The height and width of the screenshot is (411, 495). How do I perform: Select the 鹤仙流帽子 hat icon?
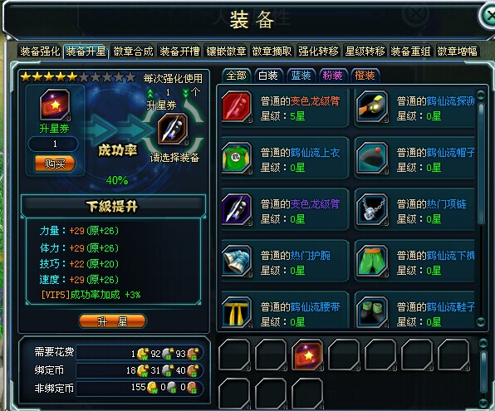click(372, 158)
